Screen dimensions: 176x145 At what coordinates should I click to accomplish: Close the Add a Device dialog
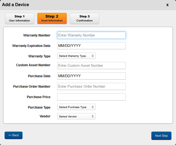click(167, 5)
